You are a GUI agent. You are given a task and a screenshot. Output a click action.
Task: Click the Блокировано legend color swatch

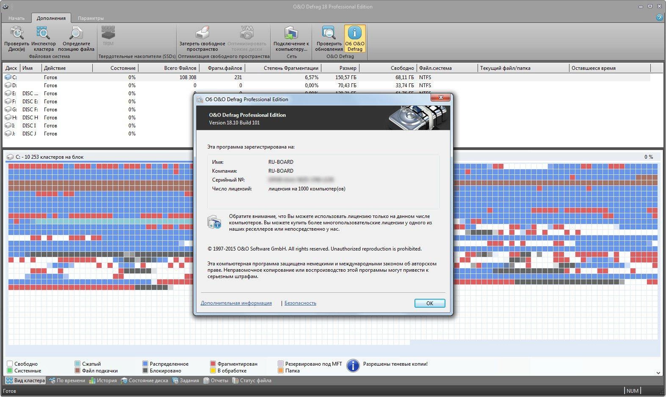(145, 371)
